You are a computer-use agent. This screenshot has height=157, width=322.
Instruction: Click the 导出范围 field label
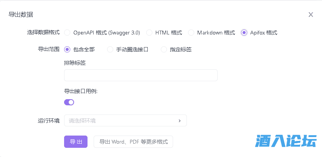[x=48, y=49]
